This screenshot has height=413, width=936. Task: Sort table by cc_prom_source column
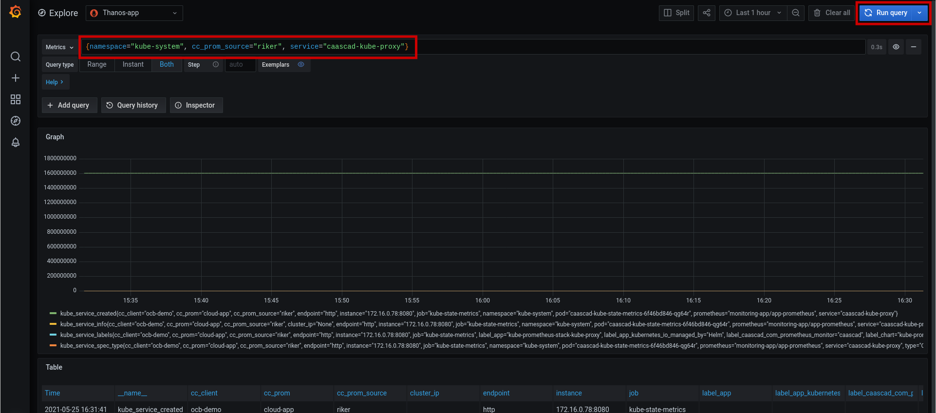[x=362, y=393]
